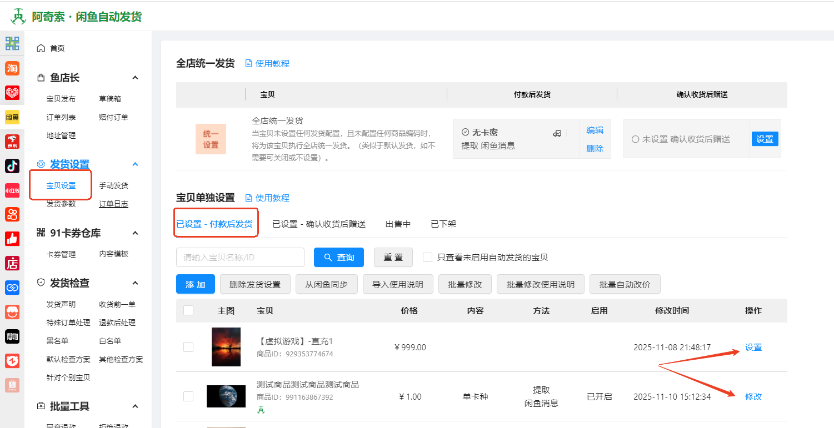Click 批量自动改价 button
This screenshot has height=428, width=834.
coord(625,285)
